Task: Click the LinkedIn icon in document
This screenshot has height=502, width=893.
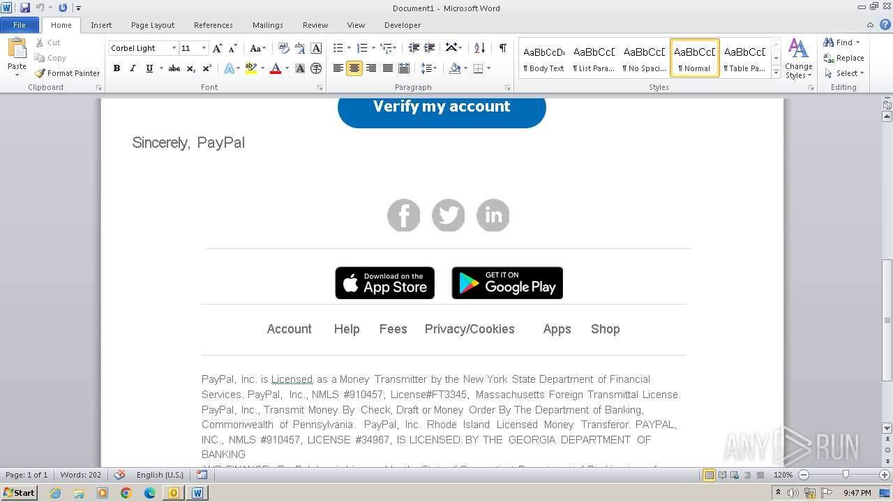Action: pyautogui.click(x=493, y=215)
